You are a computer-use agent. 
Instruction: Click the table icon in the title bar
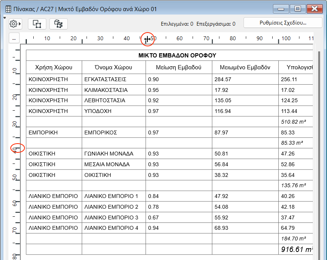click(x=8, y=9)
